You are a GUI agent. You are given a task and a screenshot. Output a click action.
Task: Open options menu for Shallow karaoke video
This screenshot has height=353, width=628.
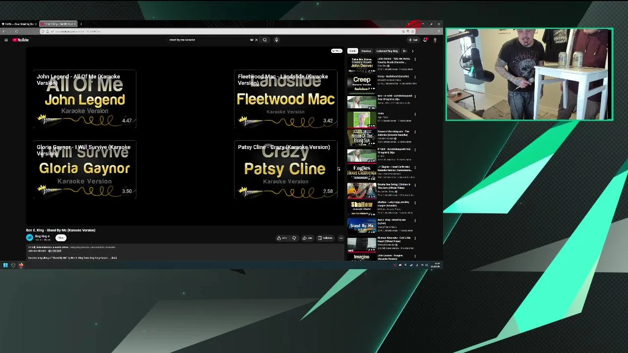(x=415, y=202)
